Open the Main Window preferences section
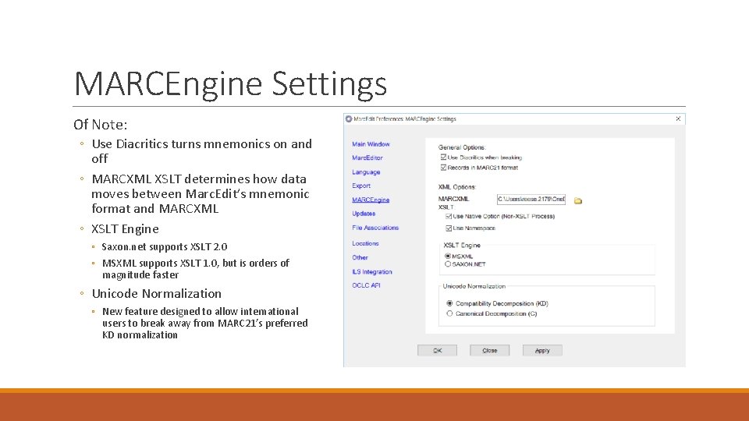 coord(371,144)
